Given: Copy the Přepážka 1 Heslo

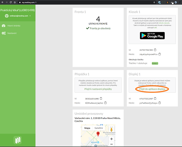Looking at the screenshot, I should (x=105, y=103).
